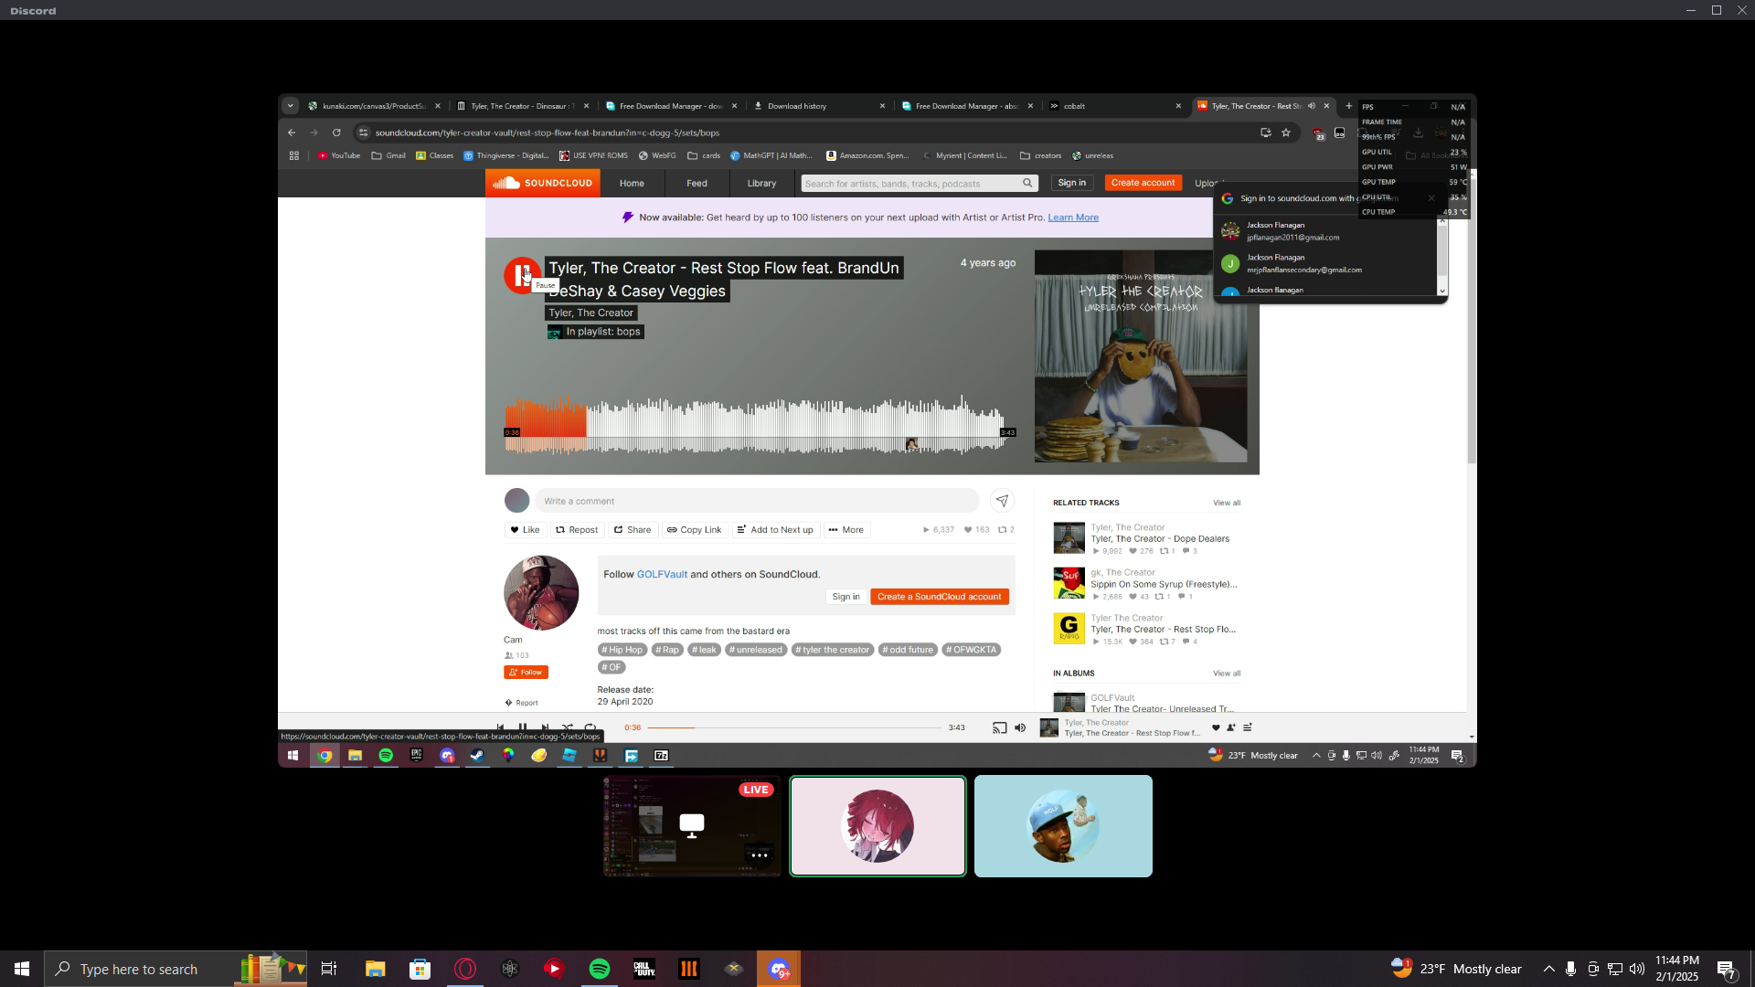Open the More dropdown under the track
1755x987 pixels.
coord(846,530)
